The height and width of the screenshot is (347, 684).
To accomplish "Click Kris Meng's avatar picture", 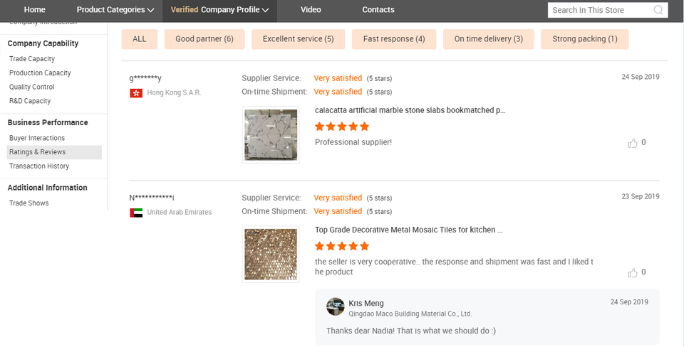I will (336, 306).
